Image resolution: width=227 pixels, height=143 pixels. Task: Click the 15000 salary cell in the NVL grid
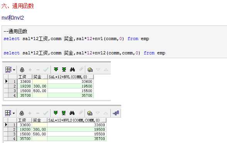click(25, 91)
